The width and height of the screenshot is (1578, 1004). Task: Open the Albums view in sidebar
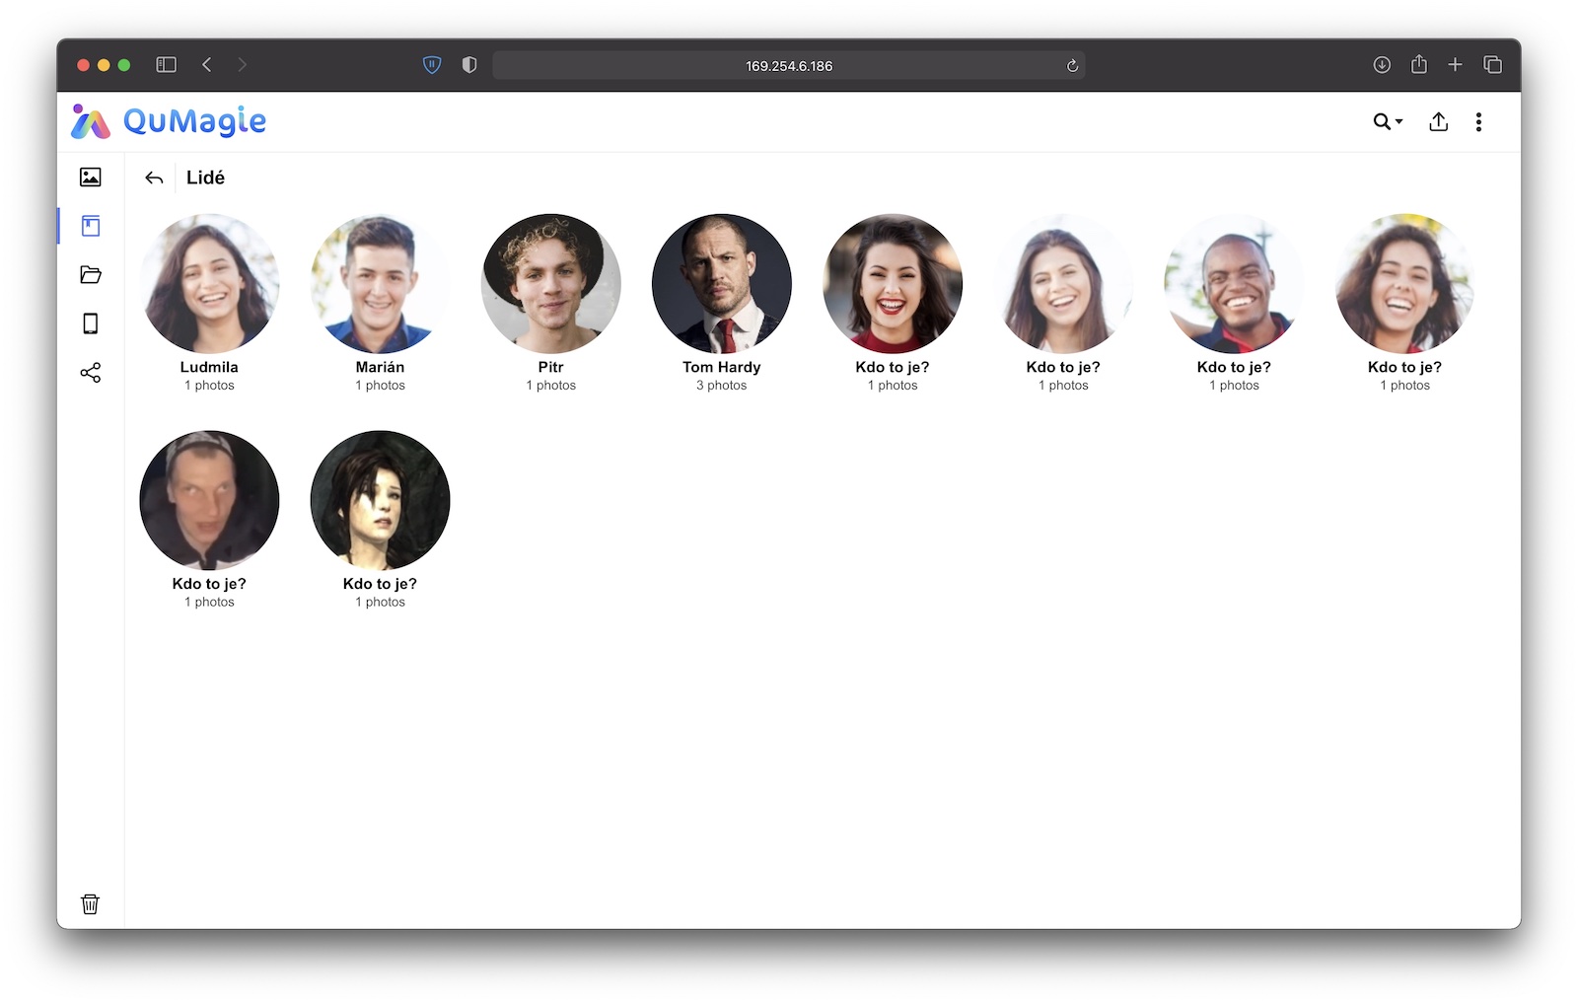(91, 226)
